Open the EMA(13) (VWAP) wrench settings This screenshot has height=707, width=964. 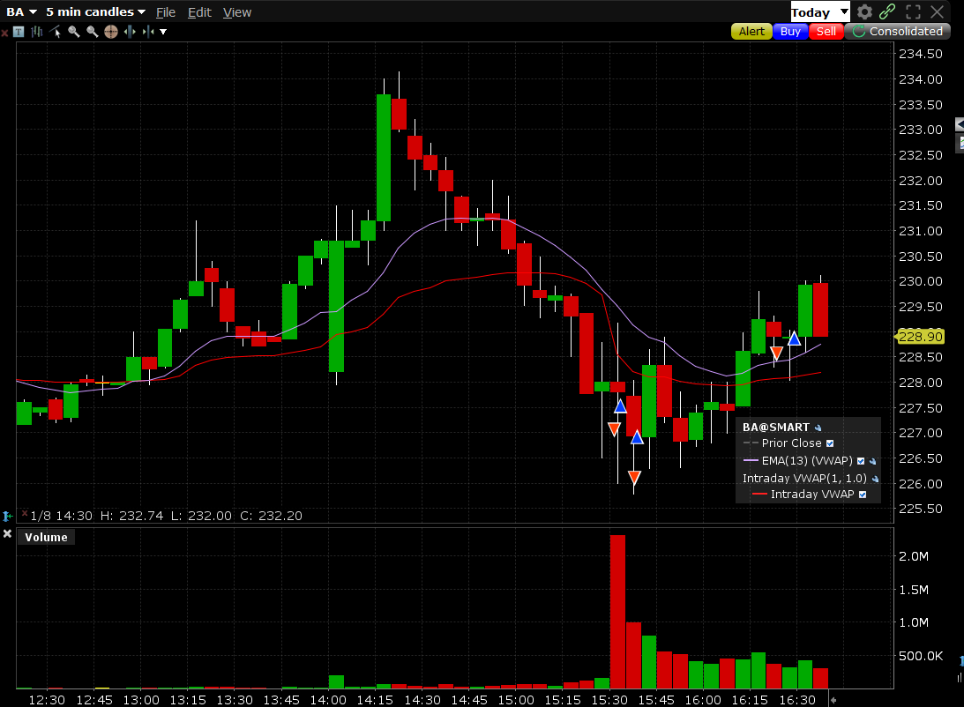coord(872,461)
